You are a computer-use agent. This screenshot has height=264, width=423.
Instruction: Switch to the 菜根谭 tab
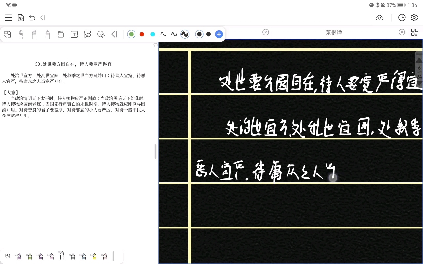334,32
